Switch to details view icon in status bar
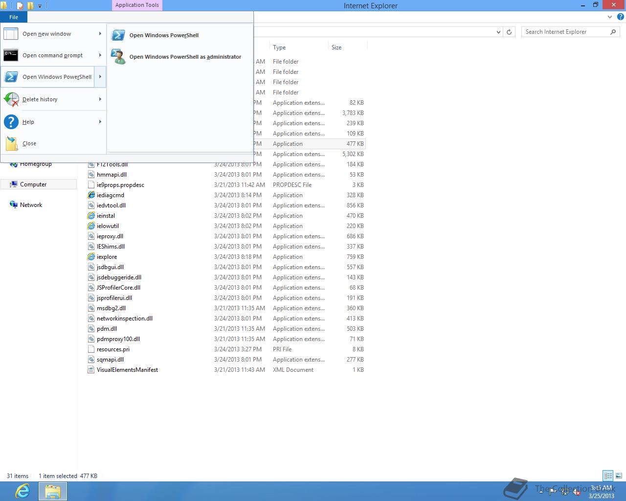Screen dimensions: 626x501 tap(608, 476)
